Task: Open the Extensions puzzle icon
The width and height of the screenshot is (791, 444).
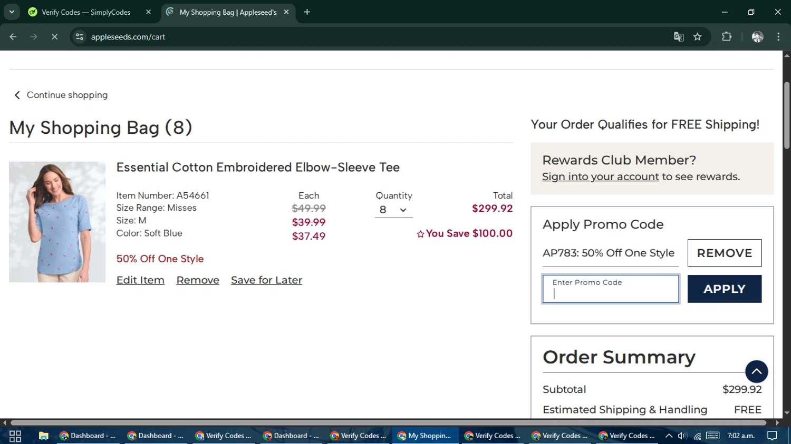Action: (x=727, y=37)
